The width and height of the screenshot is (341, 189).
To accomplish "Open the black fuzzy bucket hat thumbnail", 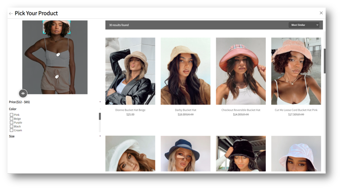I will tap(241, 154).
